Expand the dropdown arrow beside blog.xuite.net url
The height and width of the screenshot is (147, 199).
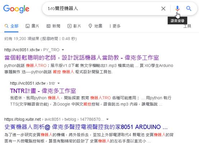[107, 119]
